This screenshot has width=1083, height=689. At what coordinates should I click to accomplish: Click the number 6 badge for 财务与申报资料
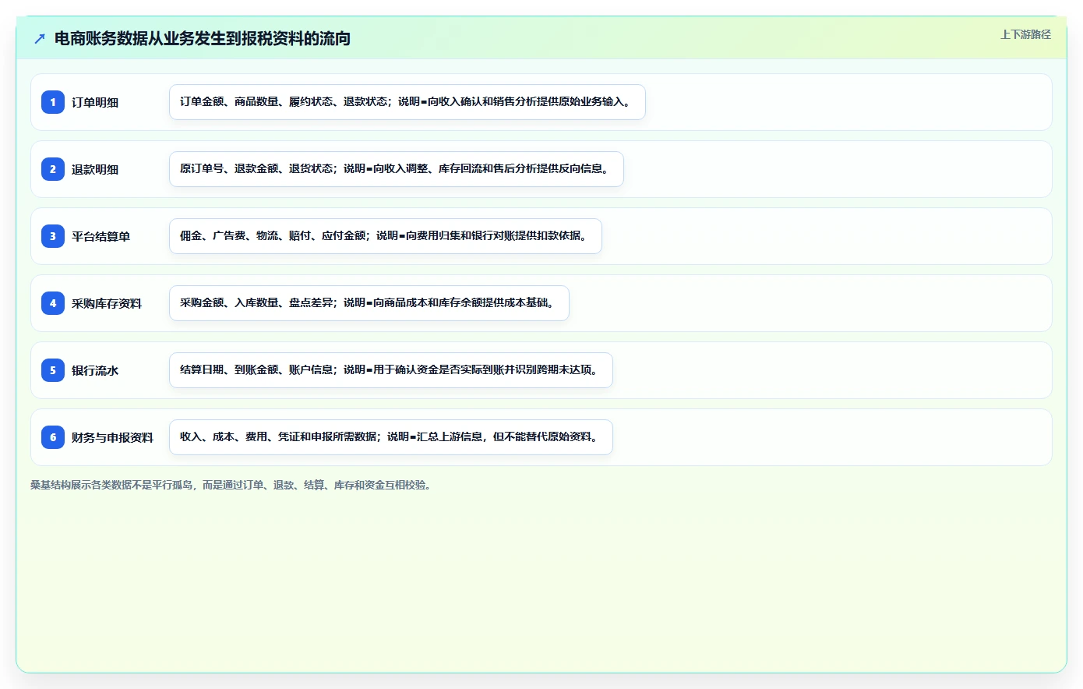53,437
